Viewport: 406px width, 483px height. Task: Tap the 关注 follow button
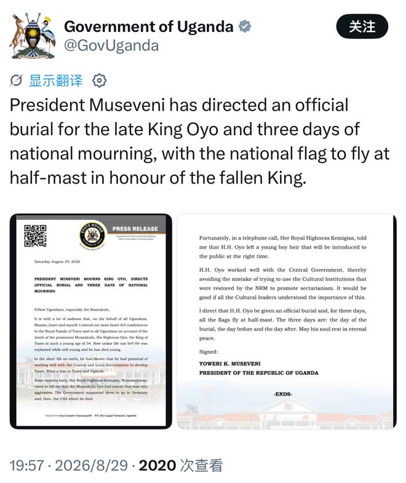coord(362,26)
